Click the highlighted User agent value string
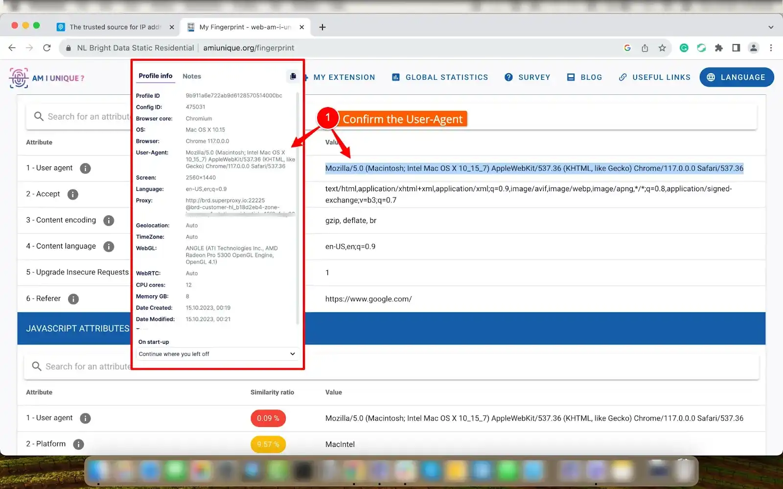The height and width of the screenshot is (489, 783). tap(534, 168)
